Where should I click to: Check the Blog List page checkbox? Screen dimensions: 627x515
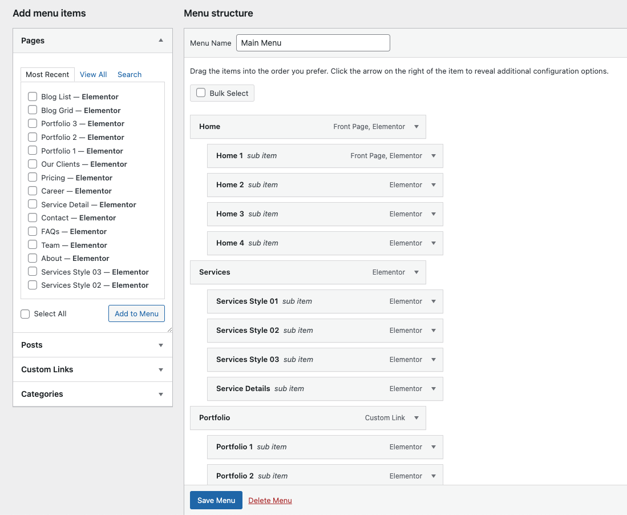click(x=33, y=97)
